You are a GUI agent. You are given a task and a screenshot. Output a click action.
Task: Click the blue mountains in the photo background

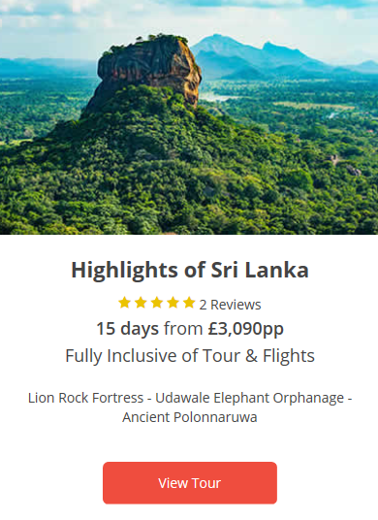pyautogui.click(x=265, y=58)
